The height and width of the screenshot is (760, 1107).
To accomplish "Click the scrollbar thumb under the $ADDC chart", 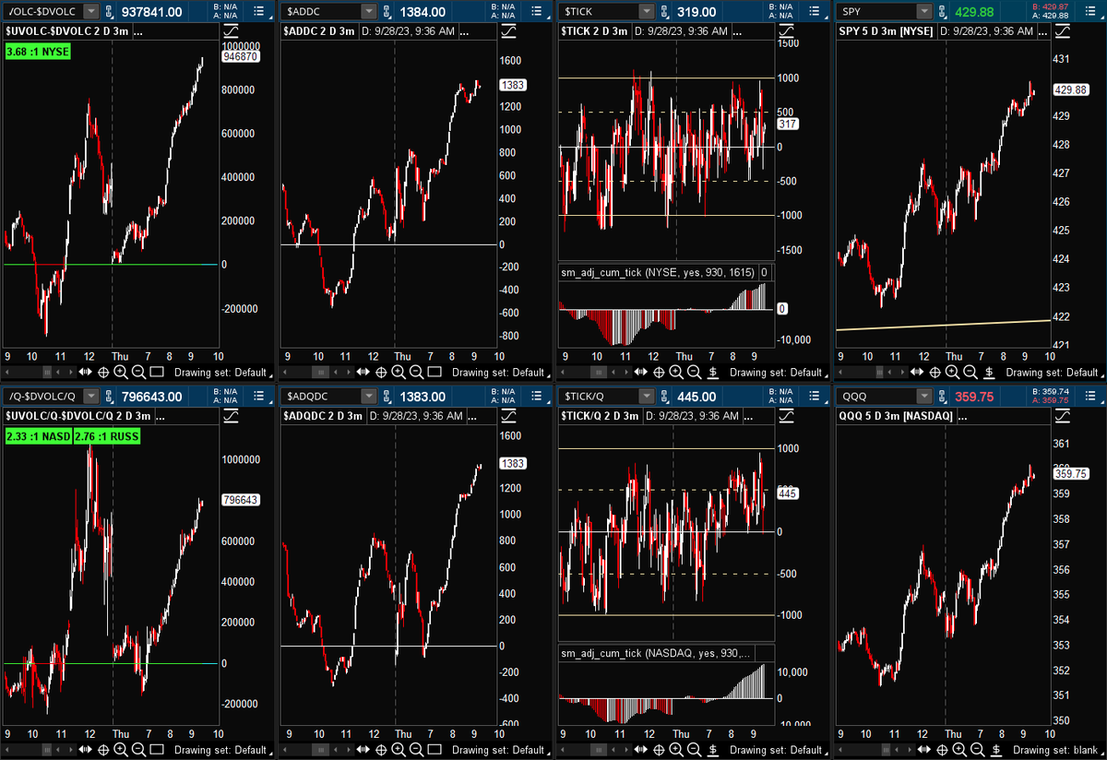I will click(320, 373).
